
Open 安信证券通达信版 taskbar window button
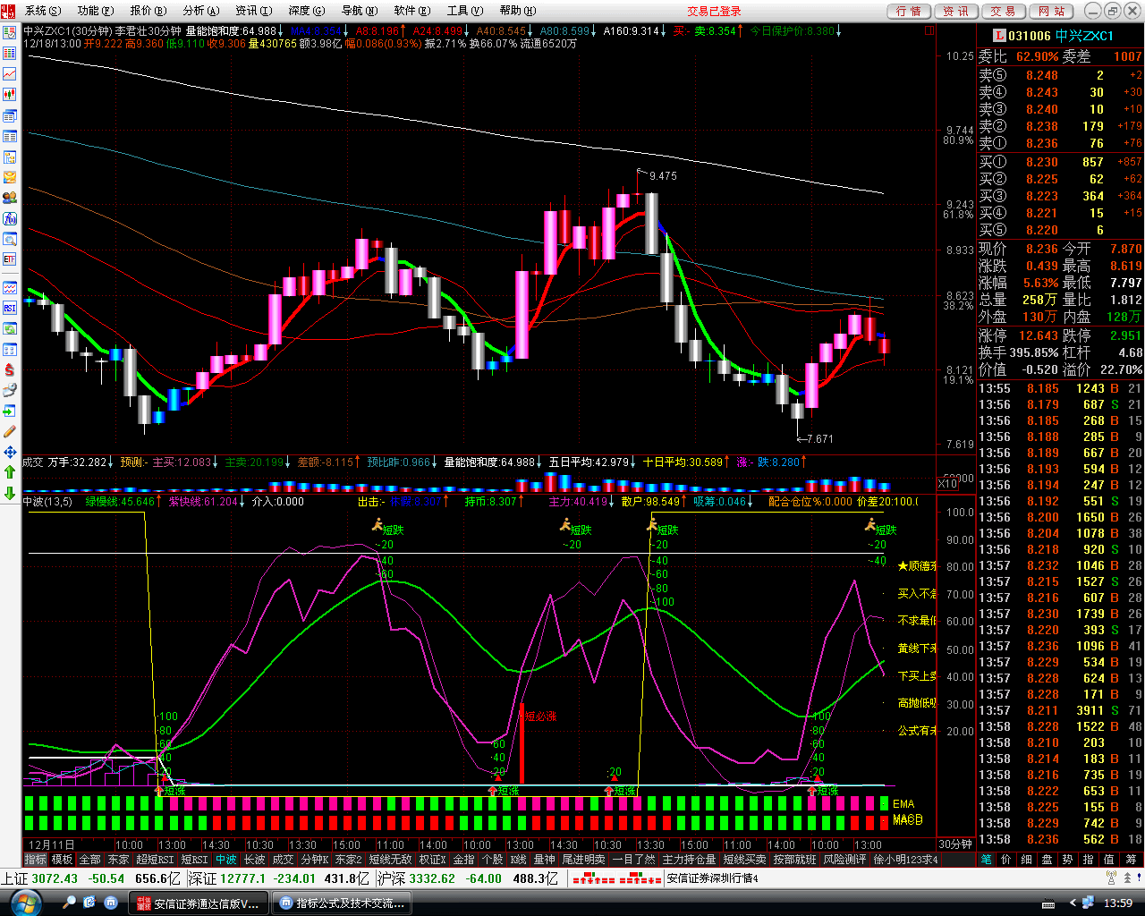point(200,903)
